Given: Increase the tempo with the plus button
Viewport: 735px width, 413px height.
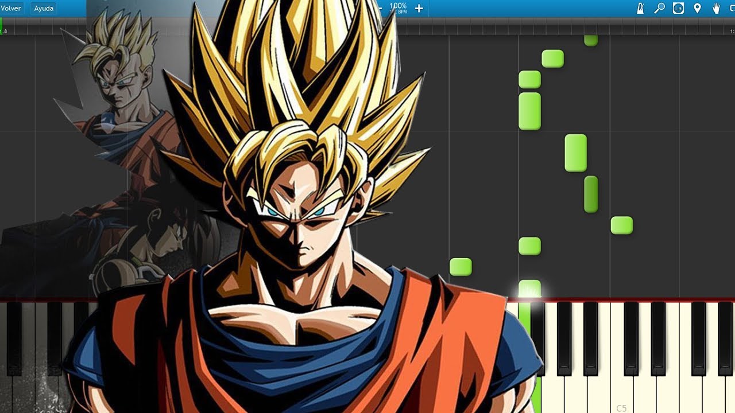Looking at the screenshot, I should (419, 9).
